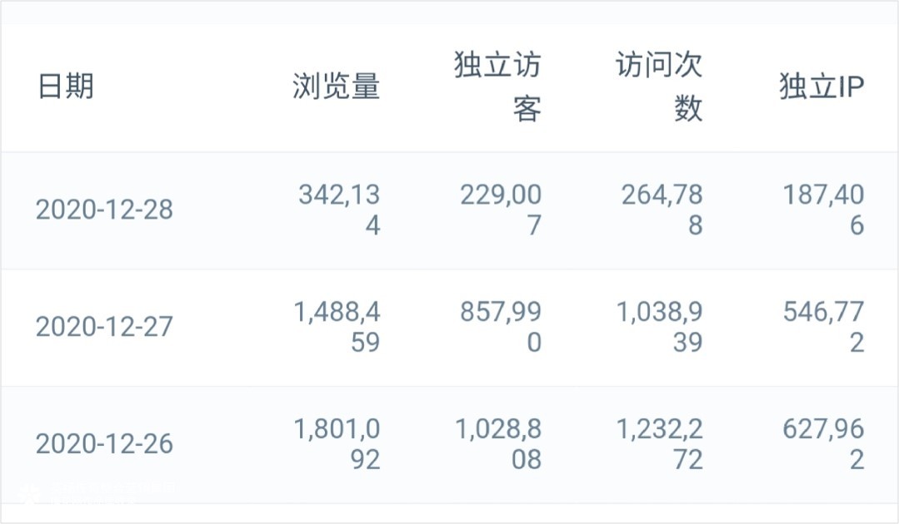This screenshot has height=524, width=899.
Task: Select unique IP value 546,772
Action: point(824,328)
